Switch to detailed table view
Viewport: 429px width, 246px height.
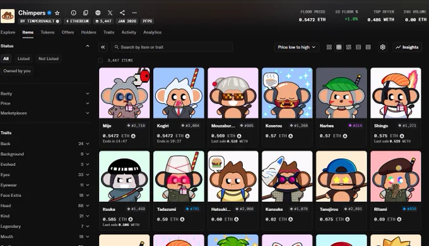pos(368,47)
